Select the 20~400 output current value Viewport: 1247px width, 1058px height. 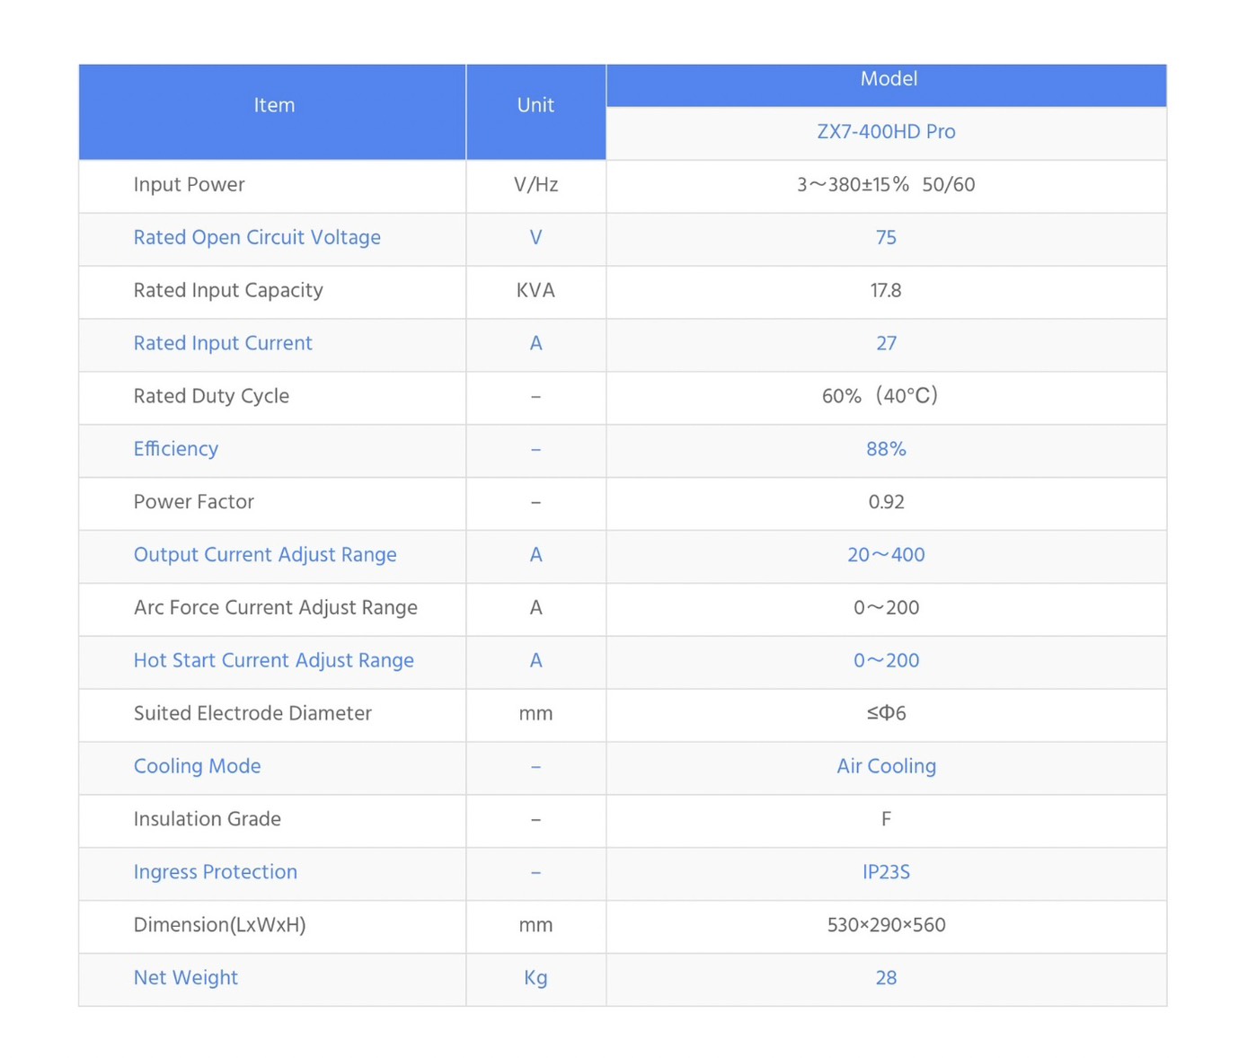pyautogui.click(x=886, y=555)
